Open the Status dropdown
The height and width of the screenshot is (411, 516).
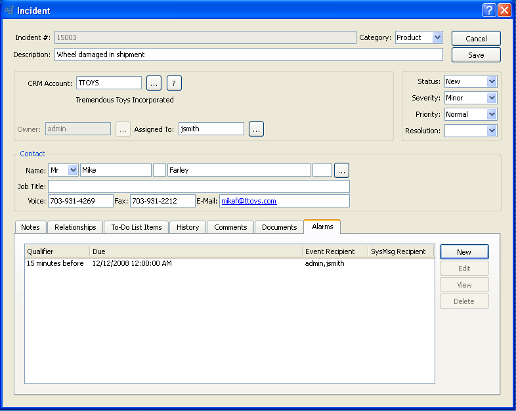tap(492, 81)
